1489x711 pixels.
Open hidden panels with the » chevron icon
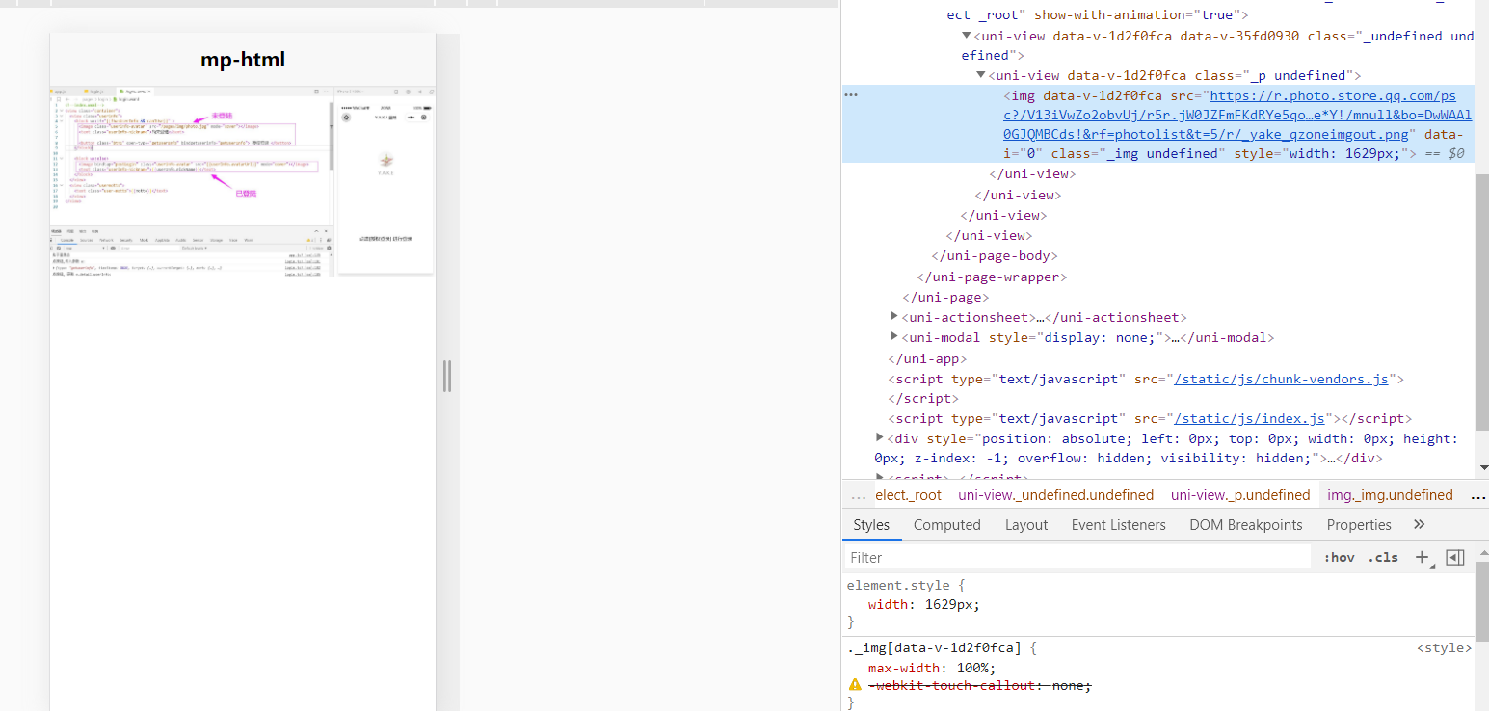[x=1419, y=524]
